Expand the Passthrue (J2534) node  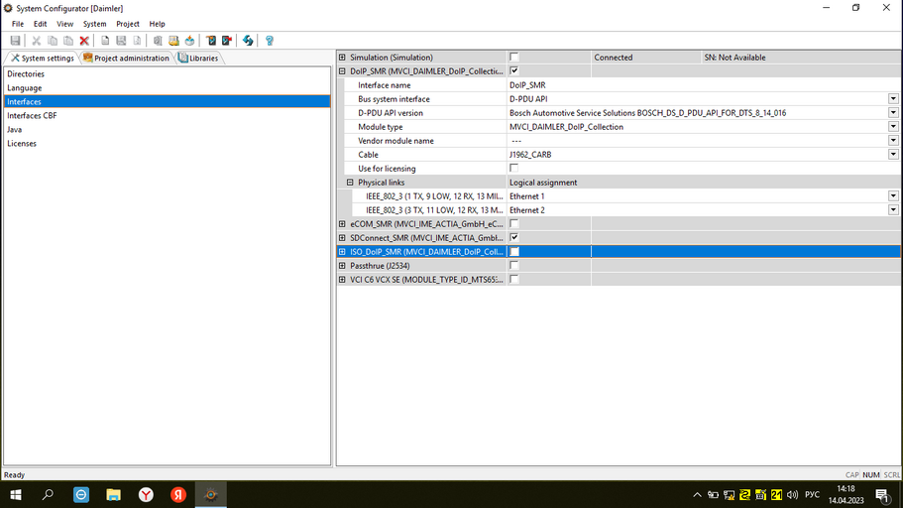click(x=342, y=265)
